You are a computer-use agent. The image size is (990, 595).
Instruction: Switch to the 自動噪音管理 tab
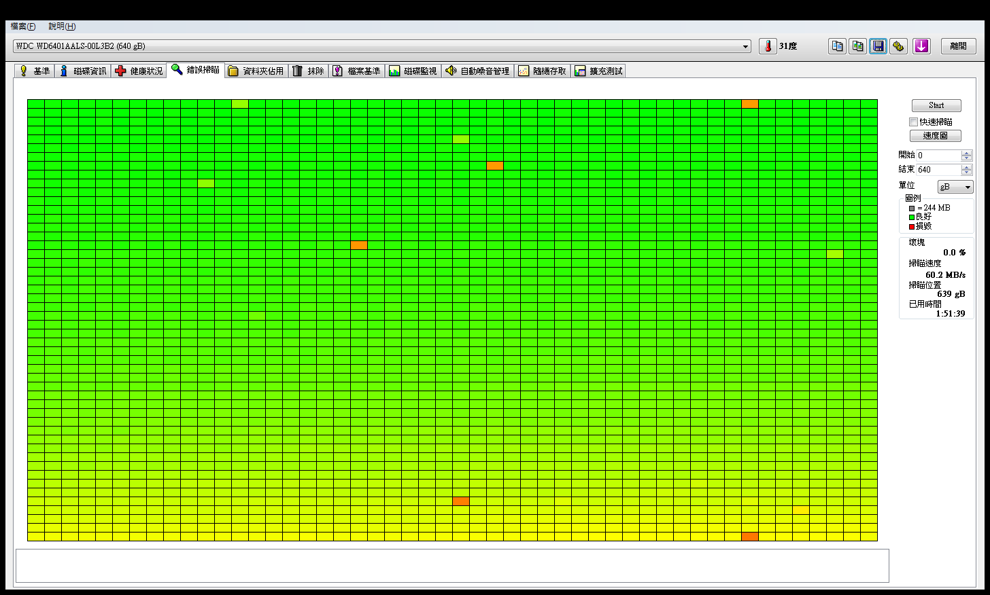(x=477, y=71)
